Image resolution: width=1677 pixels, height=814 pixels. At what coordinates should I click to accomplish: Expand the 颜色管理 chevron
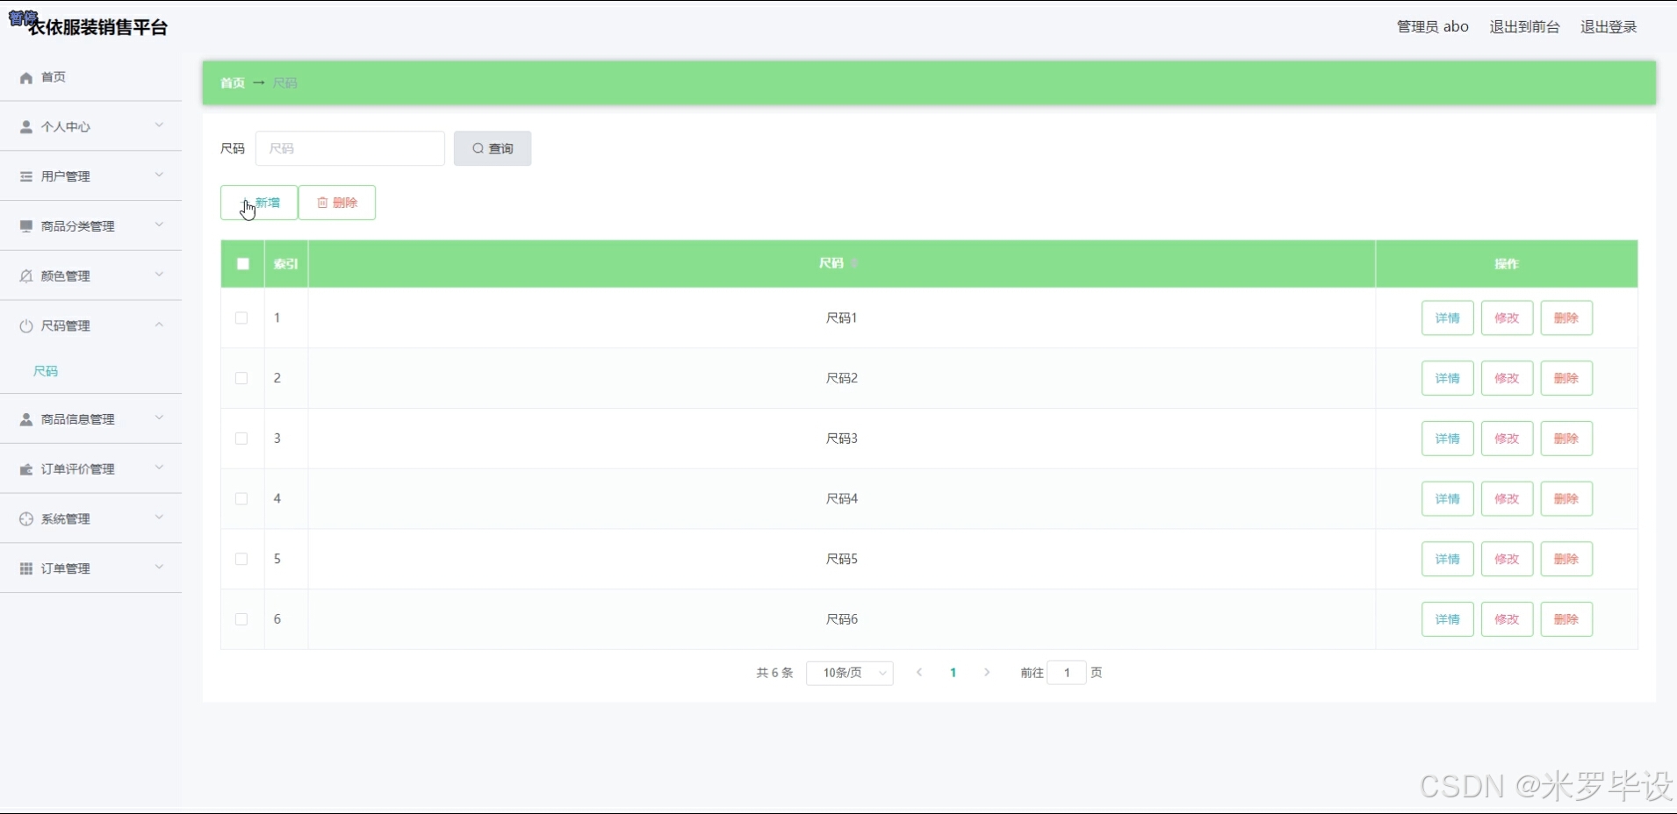(x=159, y=275)
